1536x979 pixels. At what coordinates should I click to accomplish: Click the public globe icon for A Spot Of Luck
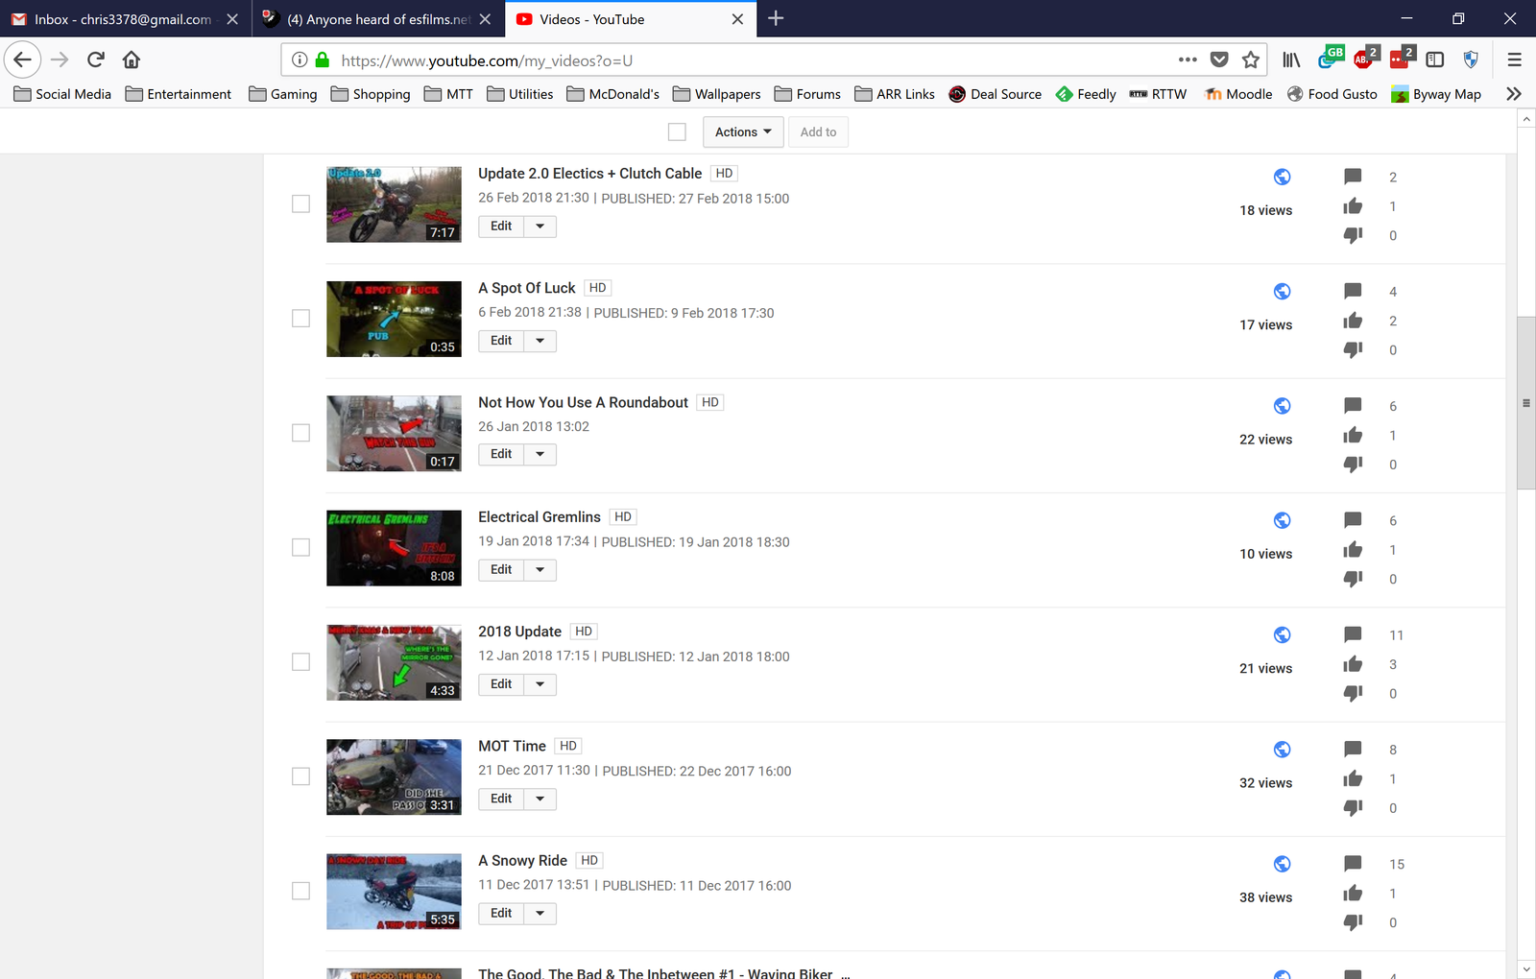coord(1283,291)
